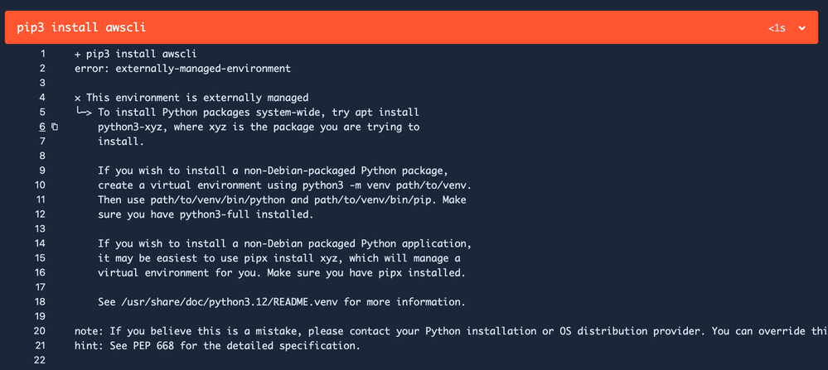Select line number 22 at log end
828x370 pixels.
(x=40, y=361)
